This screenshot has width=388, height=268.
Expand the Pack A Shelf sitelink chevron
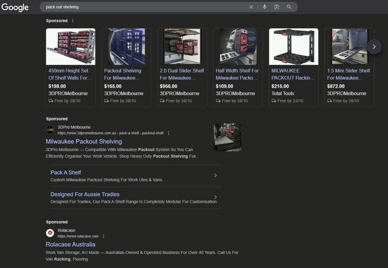(x=215, y=175)
